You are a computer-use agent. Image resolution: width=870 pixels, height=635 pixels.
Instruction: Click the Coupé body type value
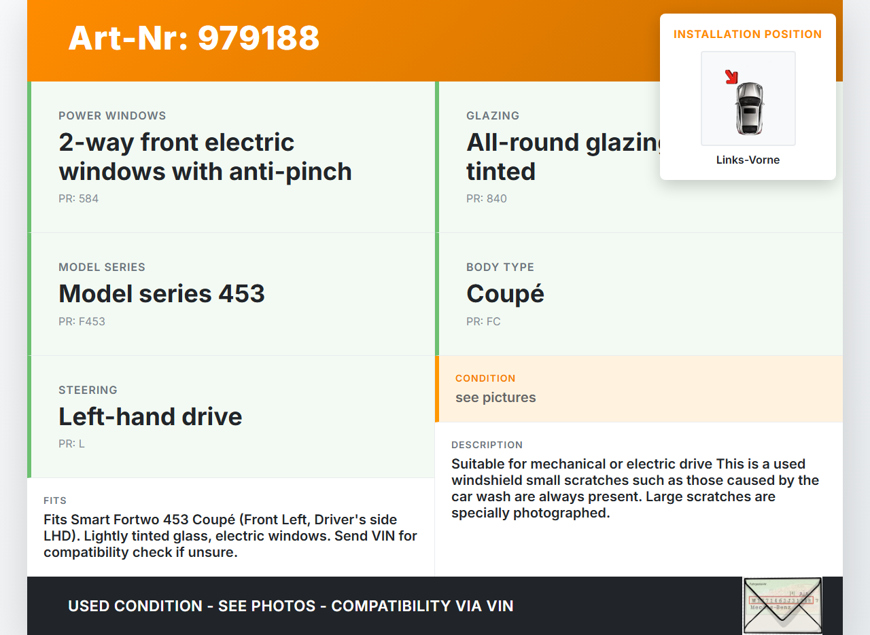(505, 293)
